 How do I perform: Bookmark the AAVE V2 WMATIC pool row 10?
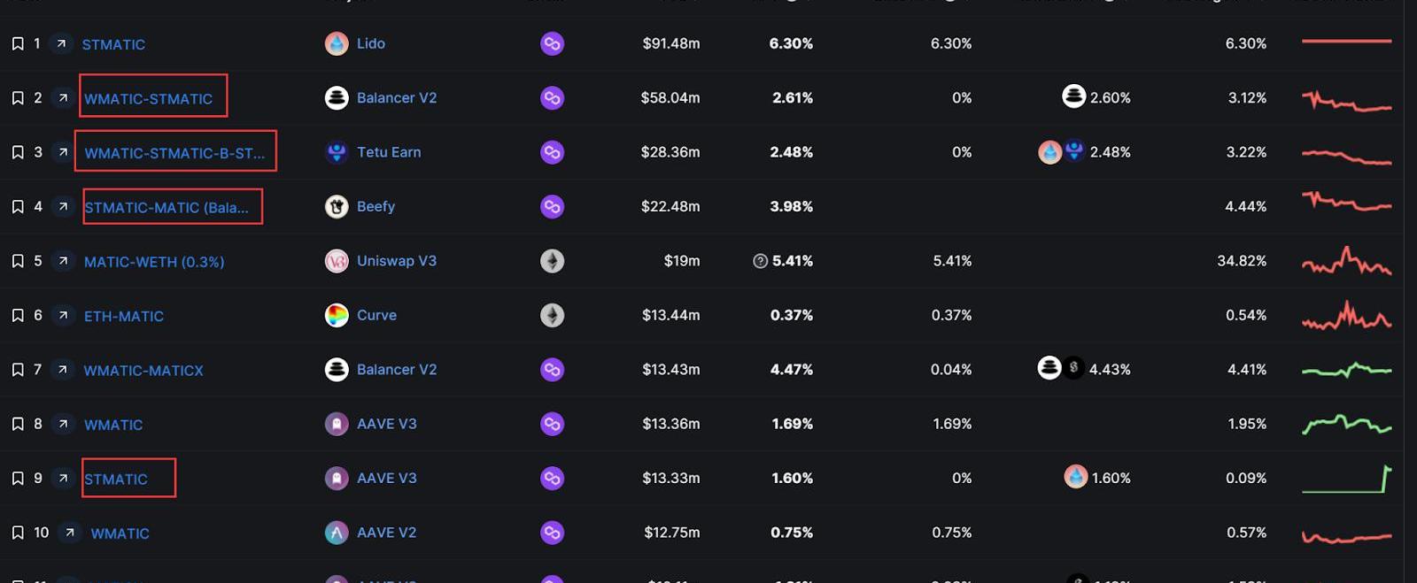18,533
